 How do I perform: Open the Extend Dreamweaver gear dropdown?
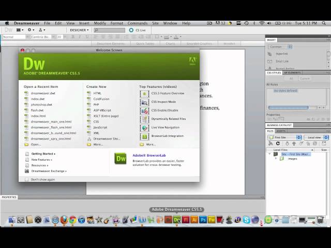click(x=31, y=30)
